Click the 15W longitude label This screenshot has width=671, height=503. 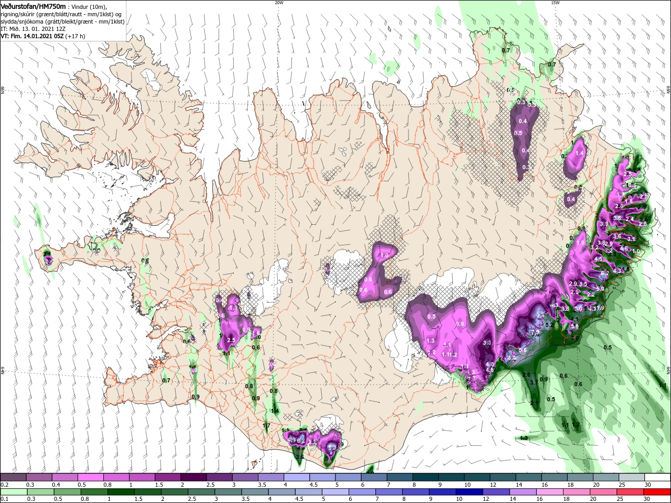[x=555, y=3]
